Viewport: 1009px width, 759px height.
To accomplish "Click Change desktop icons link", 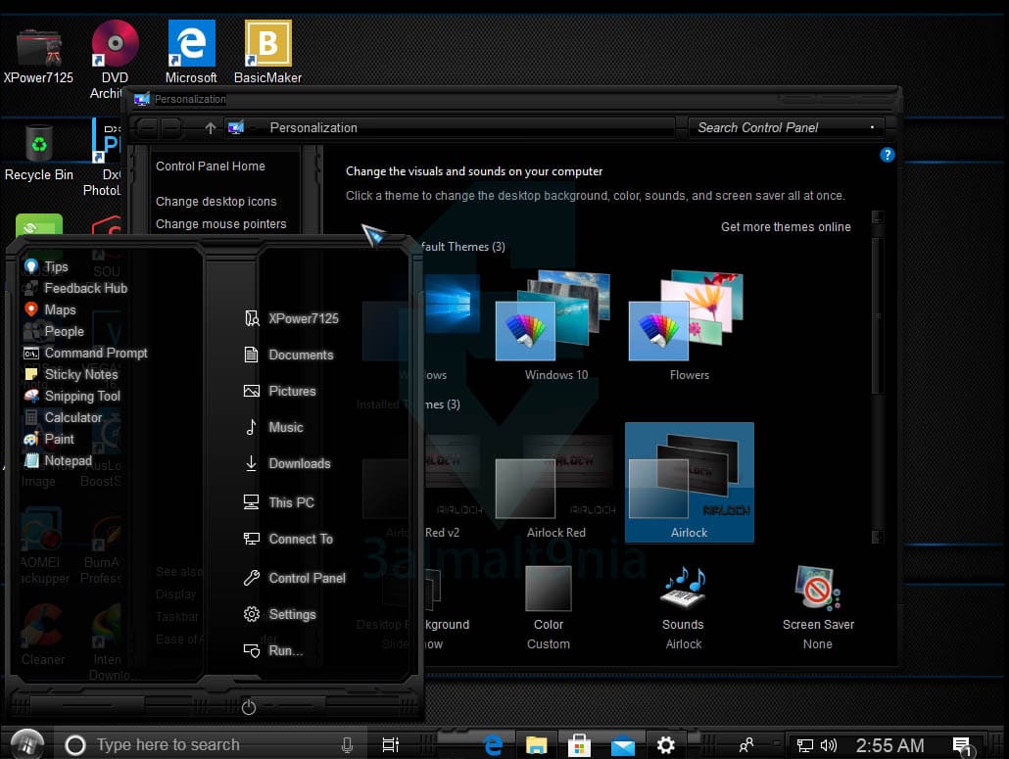I will point(216,202).
